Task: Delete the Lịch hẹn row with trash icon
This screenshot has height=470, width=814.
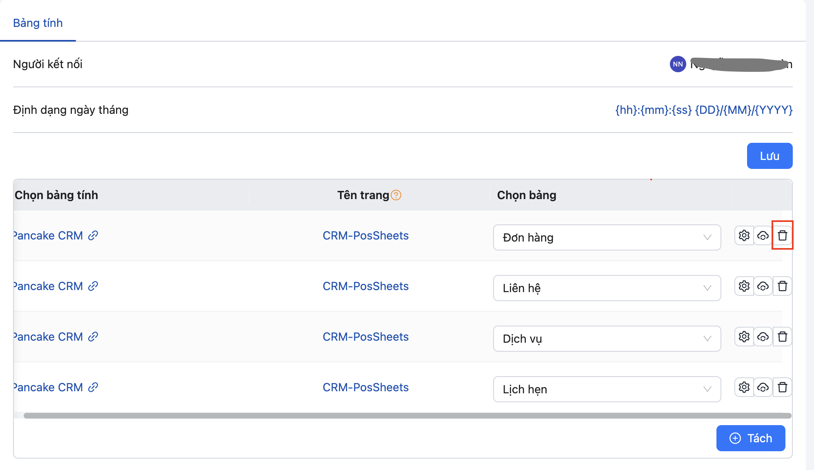Action: [x=782, y=387]
